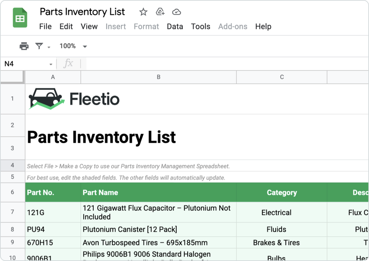The width and height of the screenshot is (369, 261).
Task: Check the cloud saved status icon
Action: [177, 12]
